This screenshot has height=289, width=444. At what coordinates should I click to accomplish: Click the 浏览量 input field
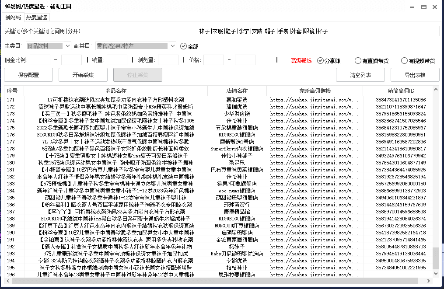(168, 60)
